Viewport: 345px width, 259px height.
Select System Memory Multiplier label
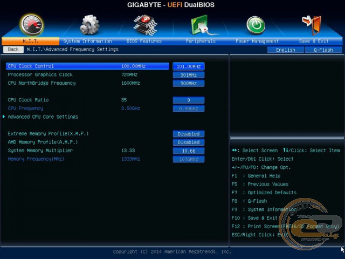click(40, 151)
